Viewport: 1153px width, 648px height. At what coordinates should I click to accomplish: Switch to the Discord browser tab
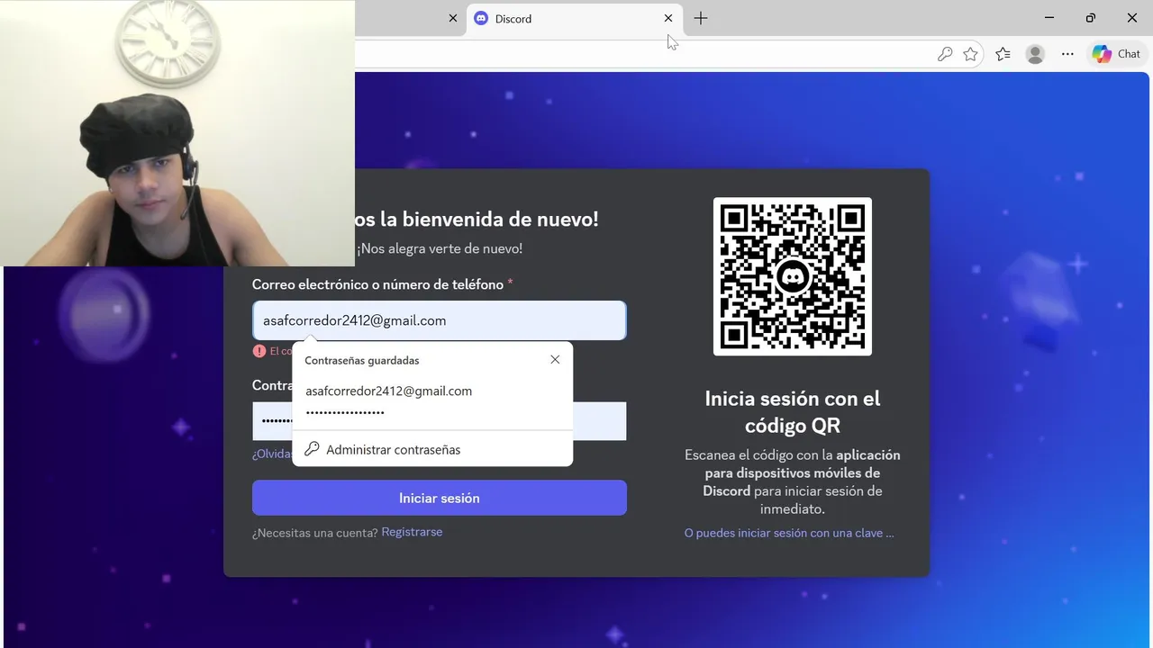575,18
